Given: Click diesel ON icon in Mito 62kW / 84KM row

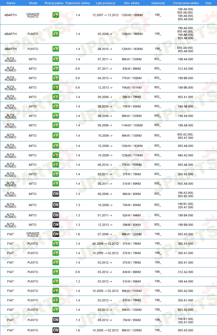Looking at the screenshot, I should 56,215.
